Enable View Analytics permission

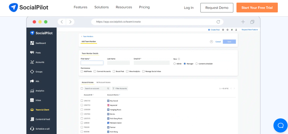(x=127, y=71)
